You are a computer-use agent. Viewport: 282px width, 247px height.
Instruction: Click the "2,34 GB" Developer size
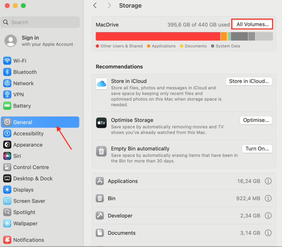point(250,216)
